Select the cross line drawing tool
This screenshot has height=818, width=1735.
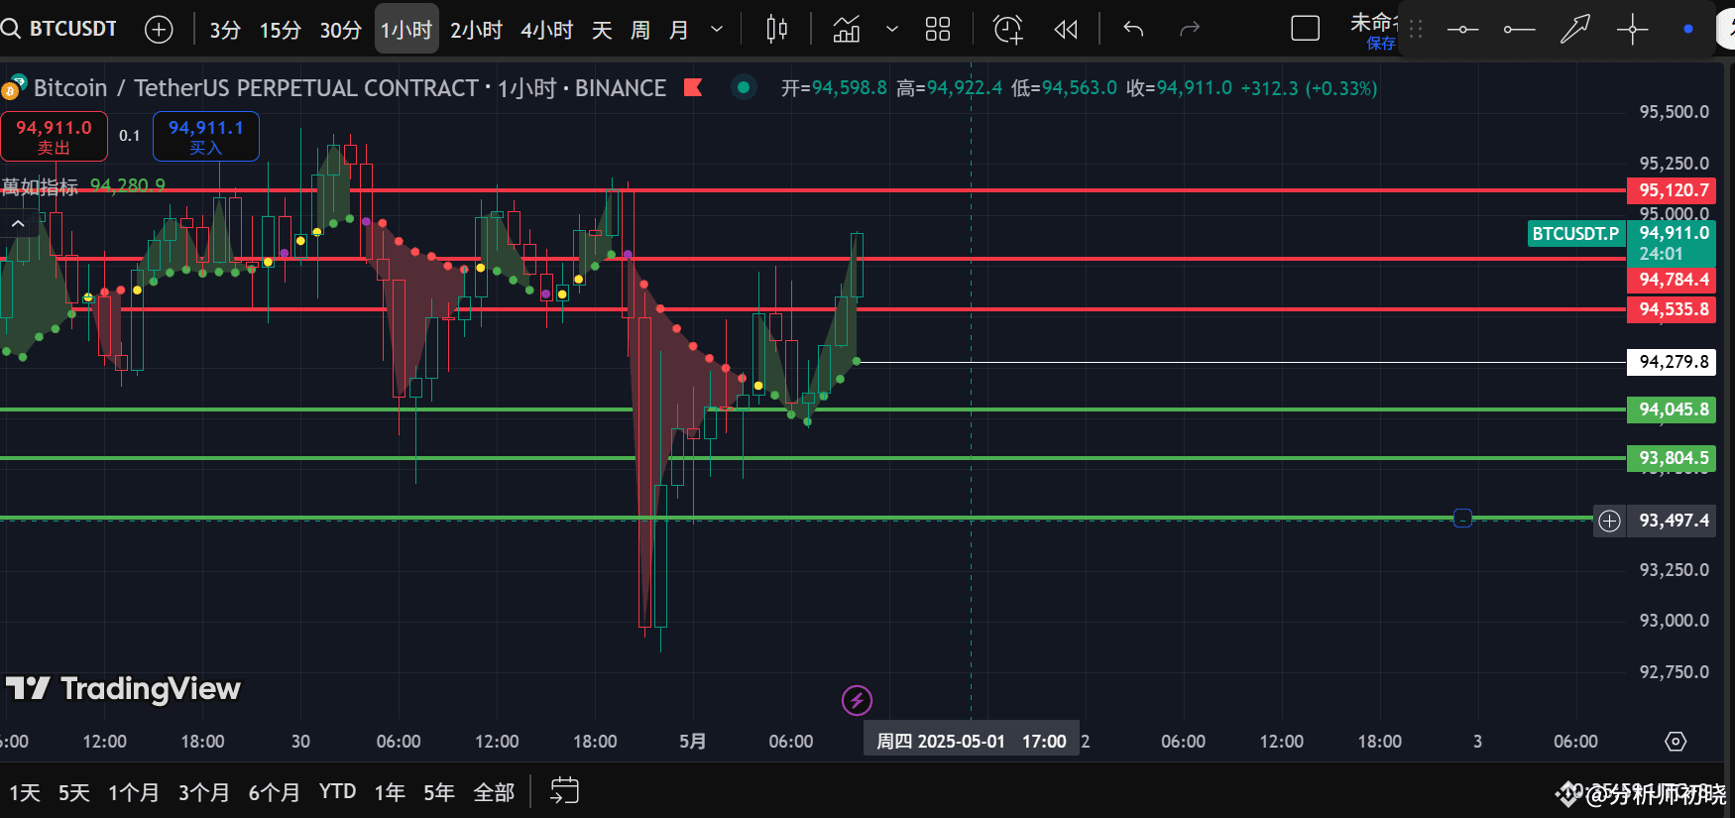coord(1632,30)
